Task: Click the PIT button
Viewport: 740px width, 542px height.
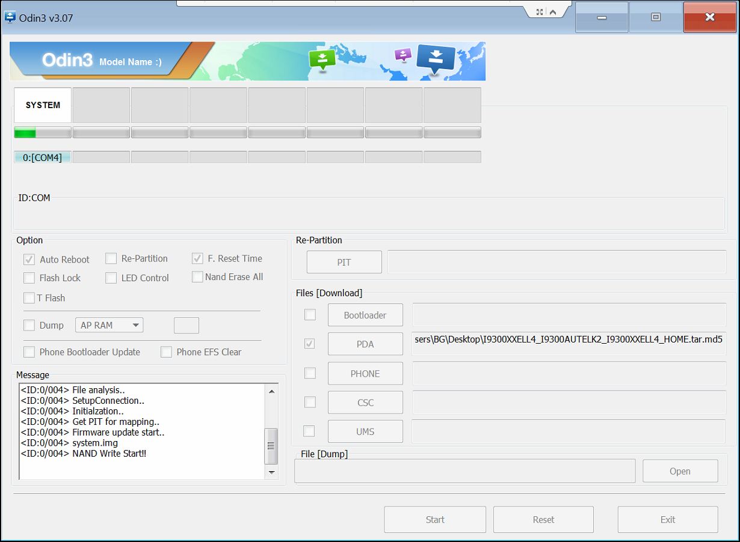Action: click(x=344, y=262)
